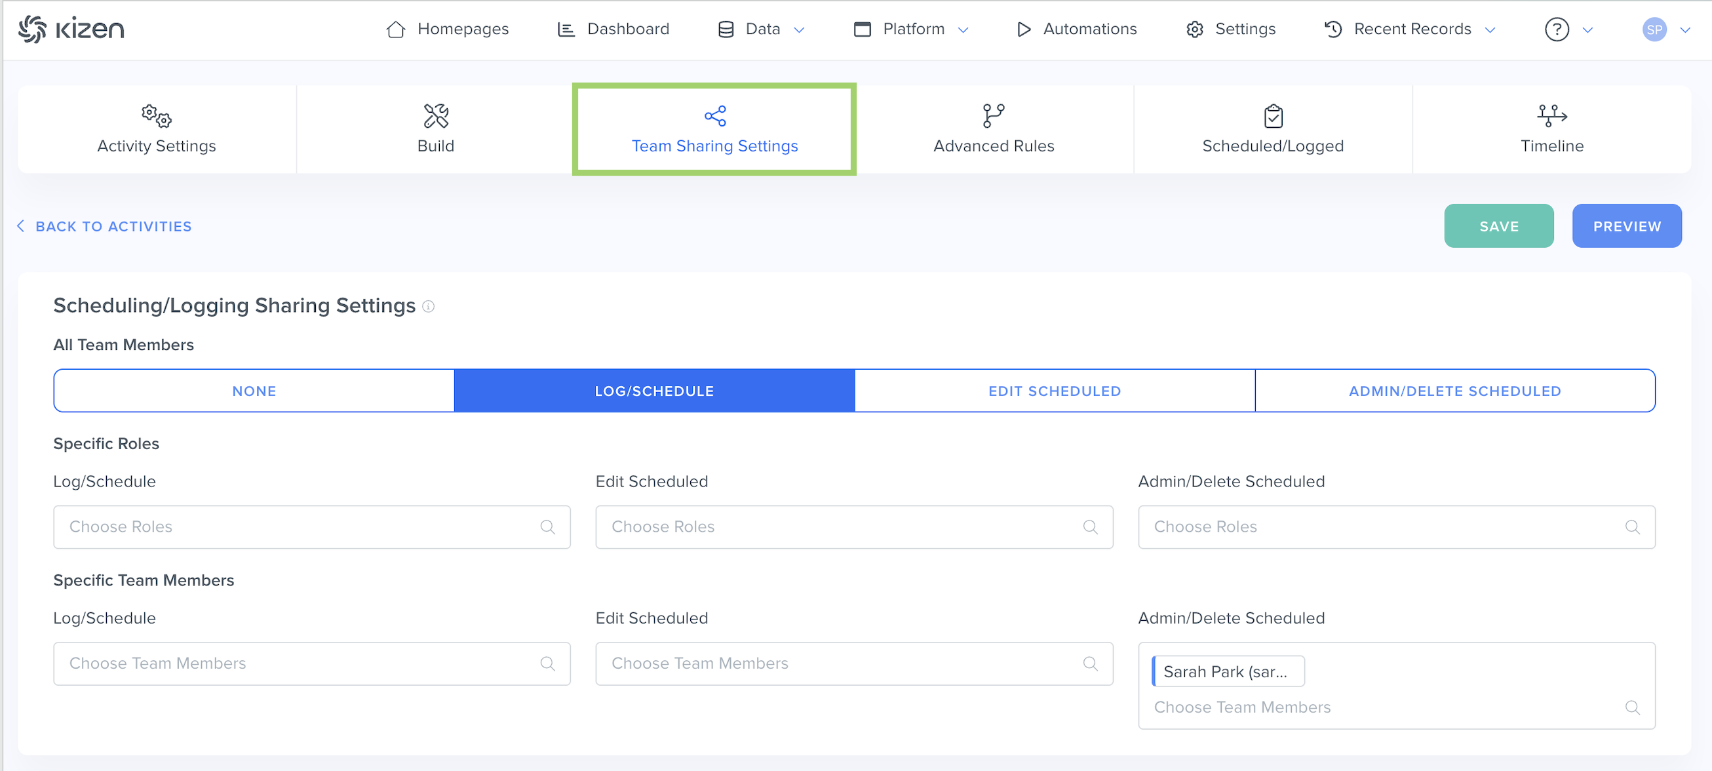The height and width of the screenshot is (771, 1712).
Task: Set All Team Members to None
Action: pos(254,391)
